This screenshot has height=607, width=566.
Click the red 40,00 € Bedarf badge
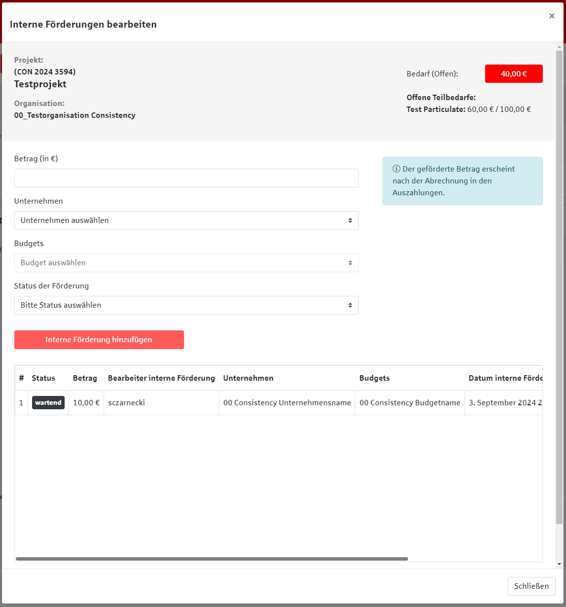[513, 74]
